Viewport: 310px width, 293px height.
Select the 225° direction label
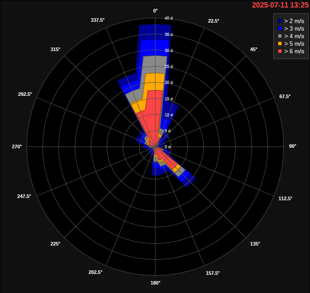tap(55, 244)
